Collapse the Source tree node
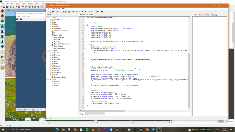The width and height of the screenshot is (235, 132). [x=47, y=79]
